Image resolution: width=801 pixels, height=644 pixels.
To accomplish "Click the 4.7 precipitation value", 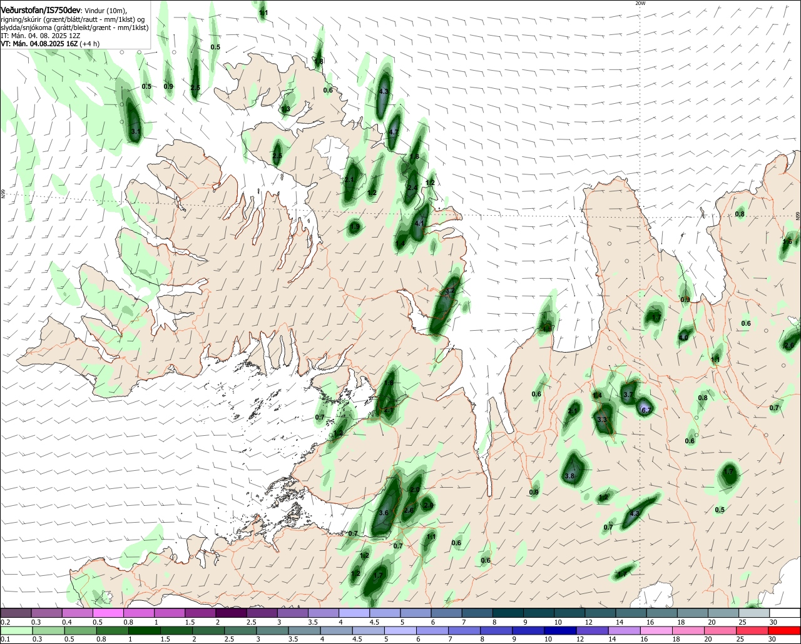I will click(394, 132).
